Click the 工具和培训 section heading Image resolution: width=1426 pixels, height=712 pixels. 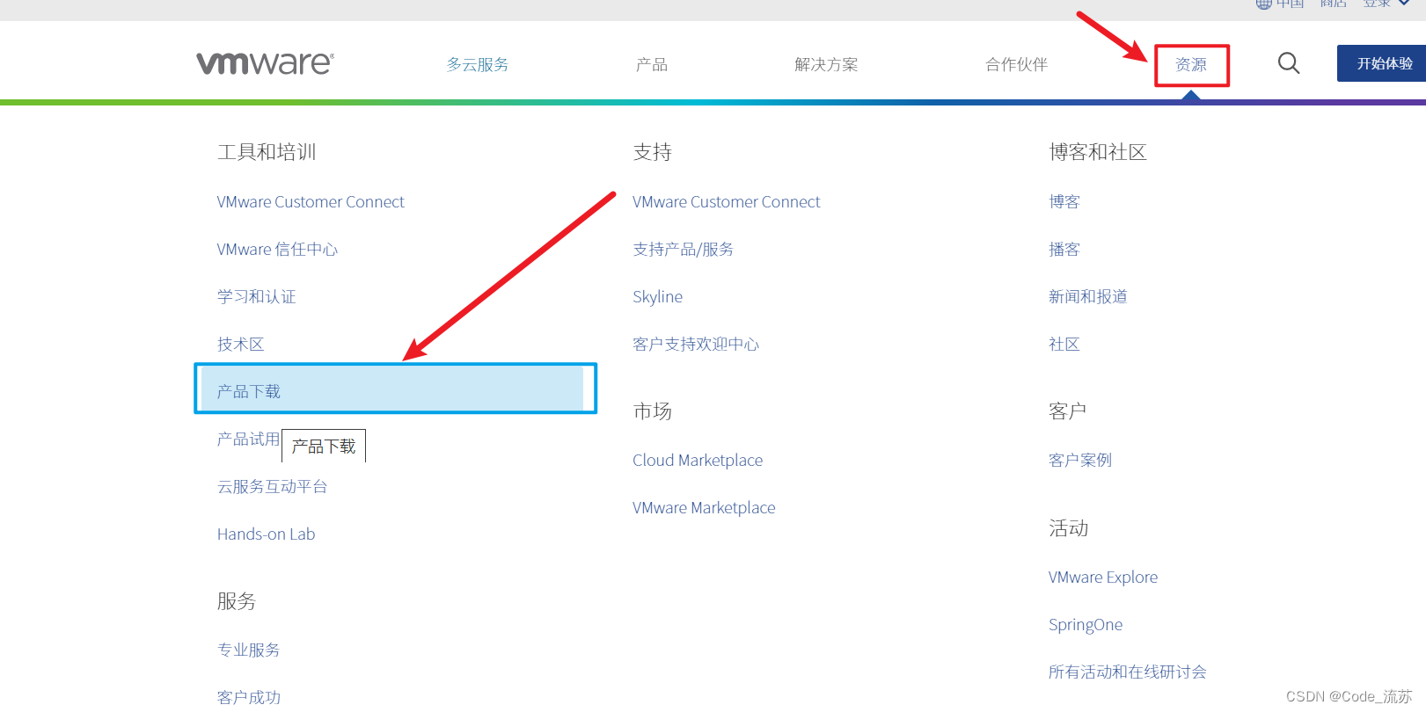[267, 152]
